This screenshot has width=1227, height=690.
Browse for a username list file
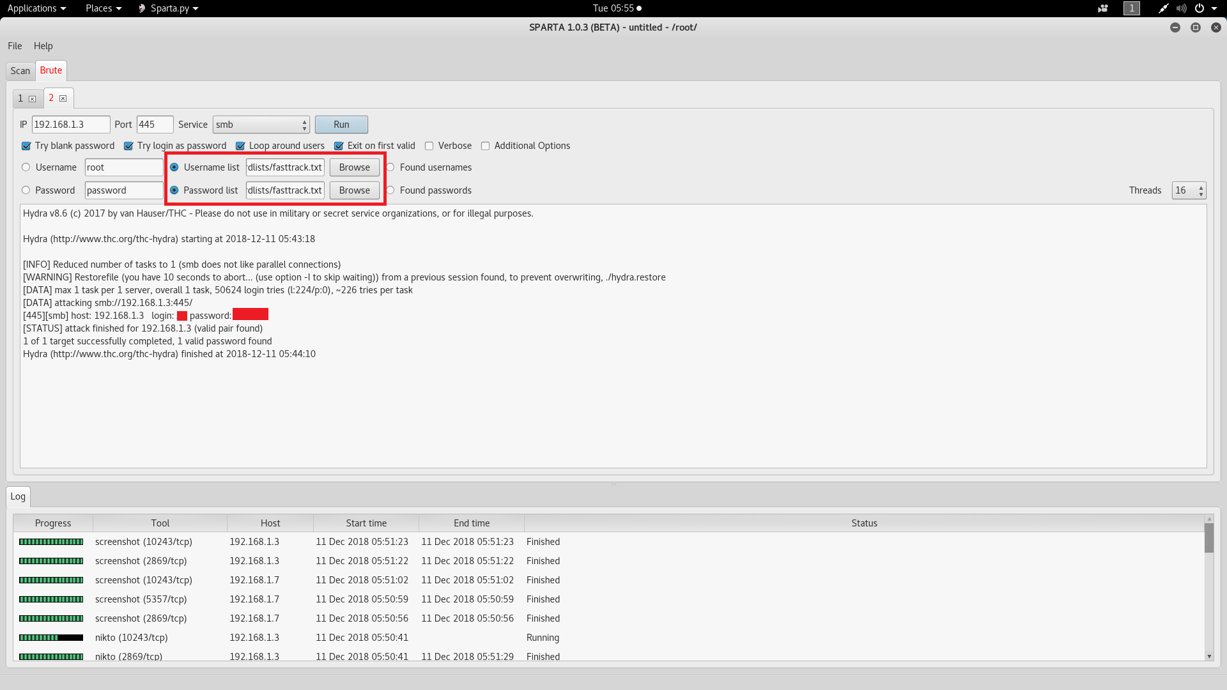355,167
